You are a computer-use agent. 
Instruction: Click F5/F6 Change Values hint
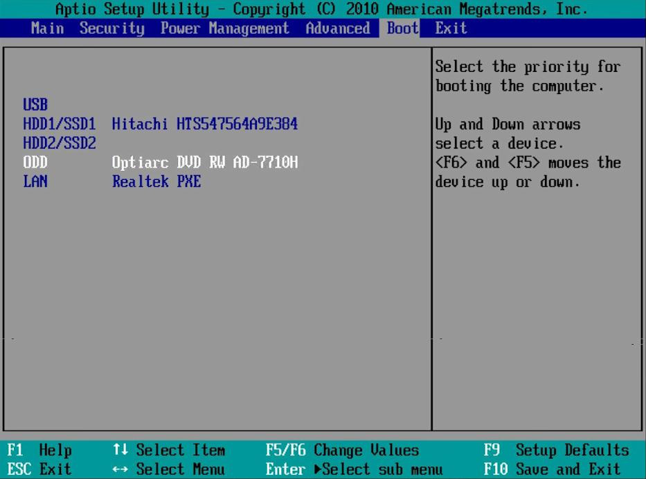click(342, 451)
